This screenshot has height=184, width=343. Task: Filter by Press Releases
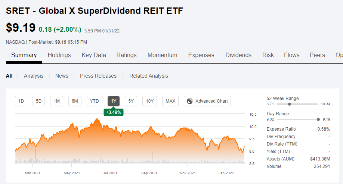pyautogui.click(x=98, y=76)
